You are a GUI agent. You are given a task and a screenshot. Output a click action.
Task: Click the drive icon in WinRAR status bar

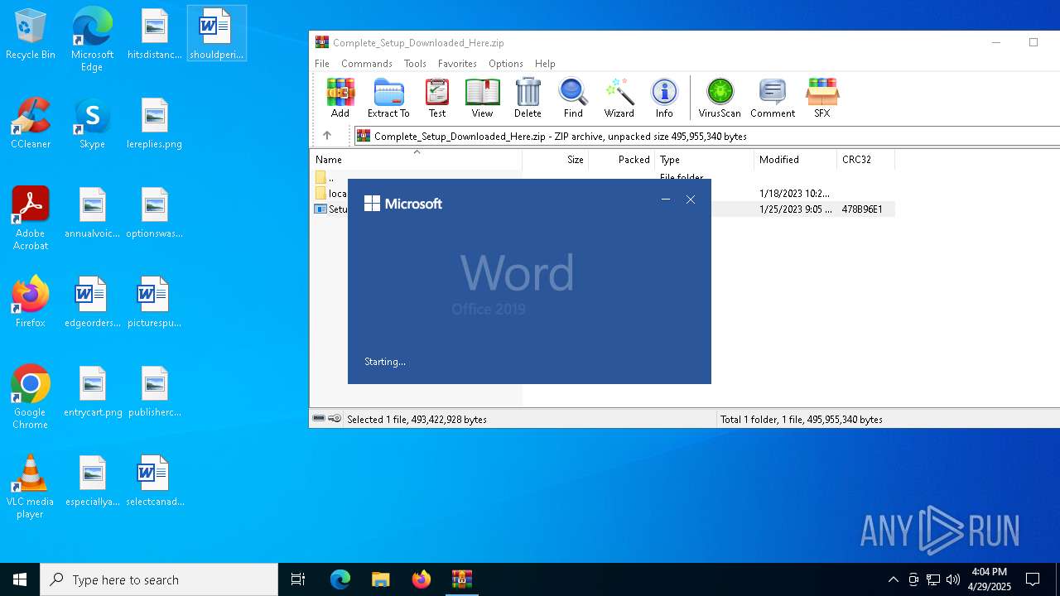click(319, 419)
